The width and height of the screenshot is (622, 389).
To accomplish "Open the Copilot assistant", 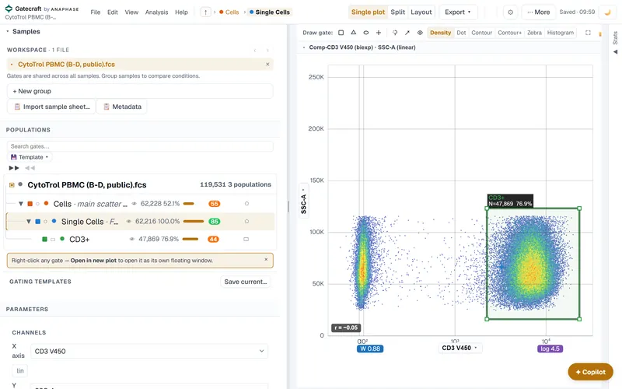I will click(590, 372).
